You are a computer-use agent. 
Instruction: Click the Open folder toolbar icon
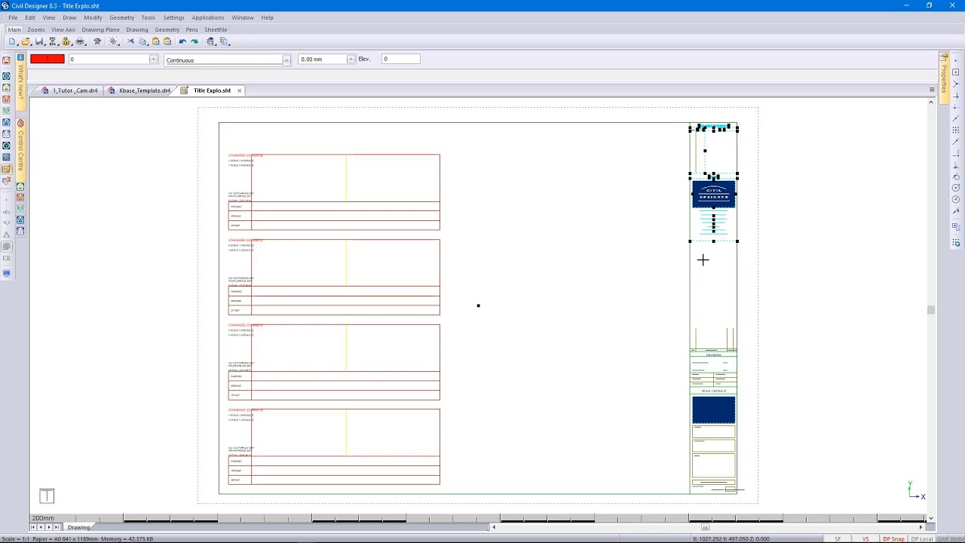[x=26, y=41]
